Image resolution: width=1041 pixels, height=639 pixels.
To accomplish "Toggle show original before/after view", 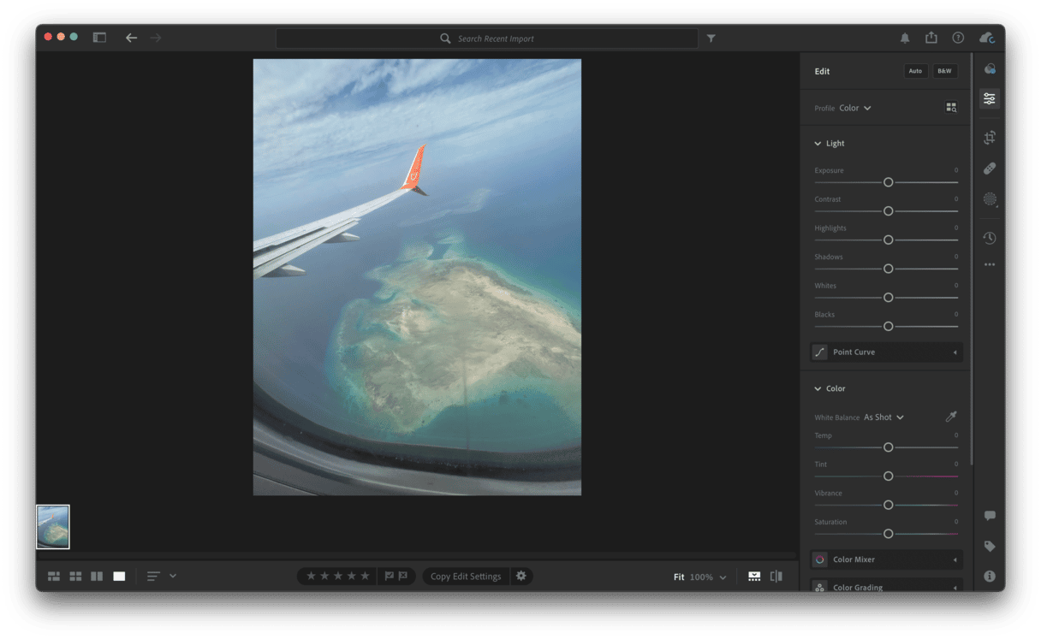I will pos(776,577).
